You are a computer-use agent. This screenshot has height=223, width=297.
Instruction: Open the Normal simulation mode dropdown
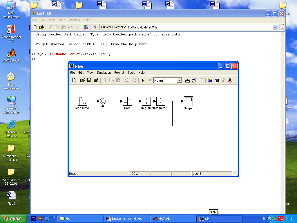point(179,80)
